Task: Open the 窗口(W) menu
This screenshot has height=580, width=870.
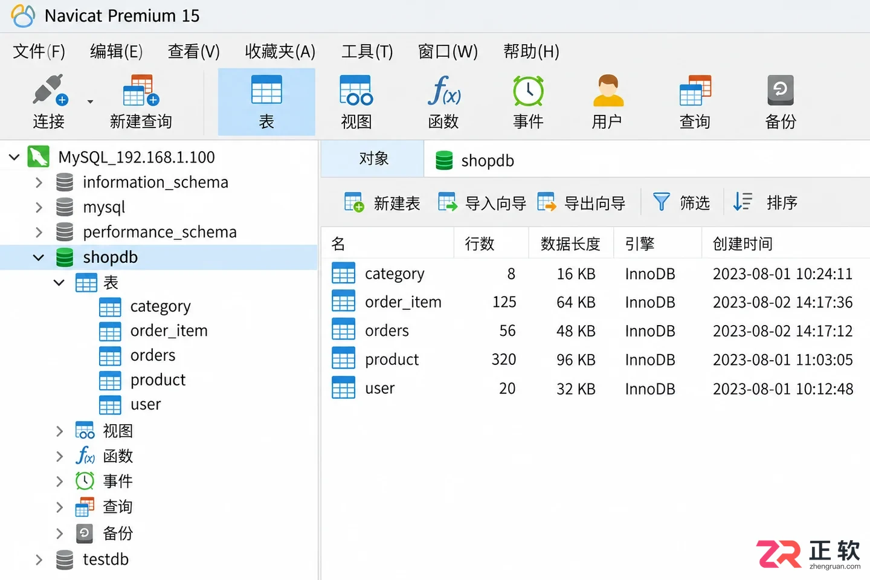Action: tap(448, 51)
